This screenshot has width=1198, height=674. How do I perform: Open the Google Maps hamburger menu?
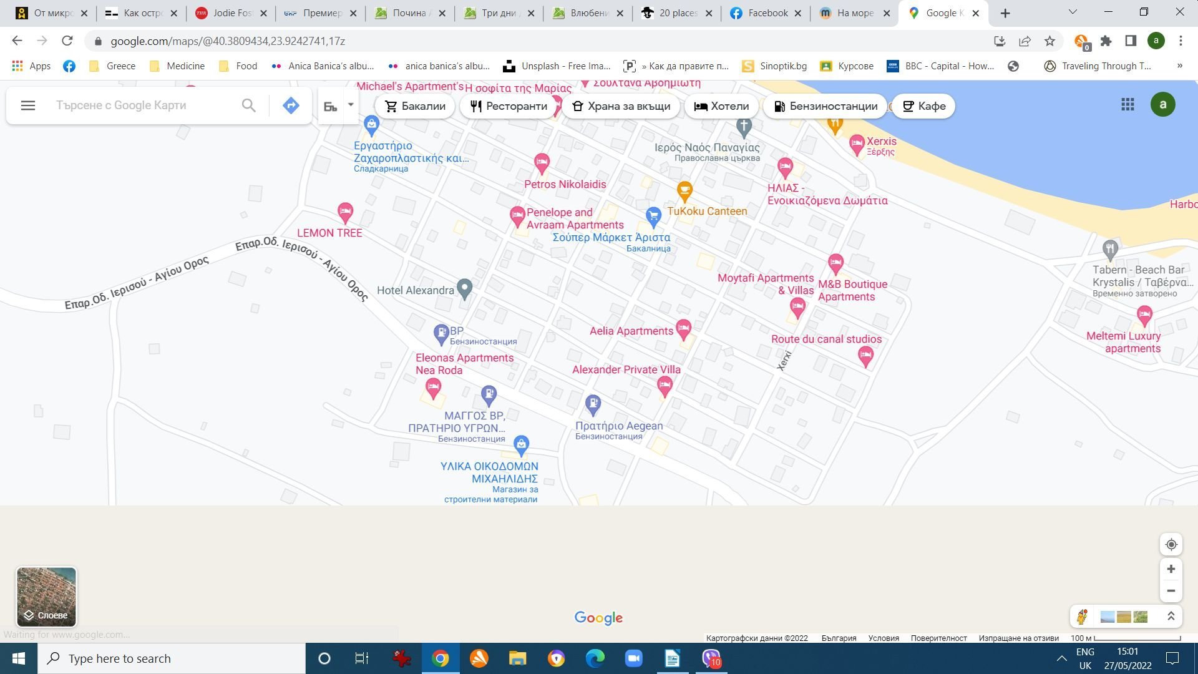27,105
